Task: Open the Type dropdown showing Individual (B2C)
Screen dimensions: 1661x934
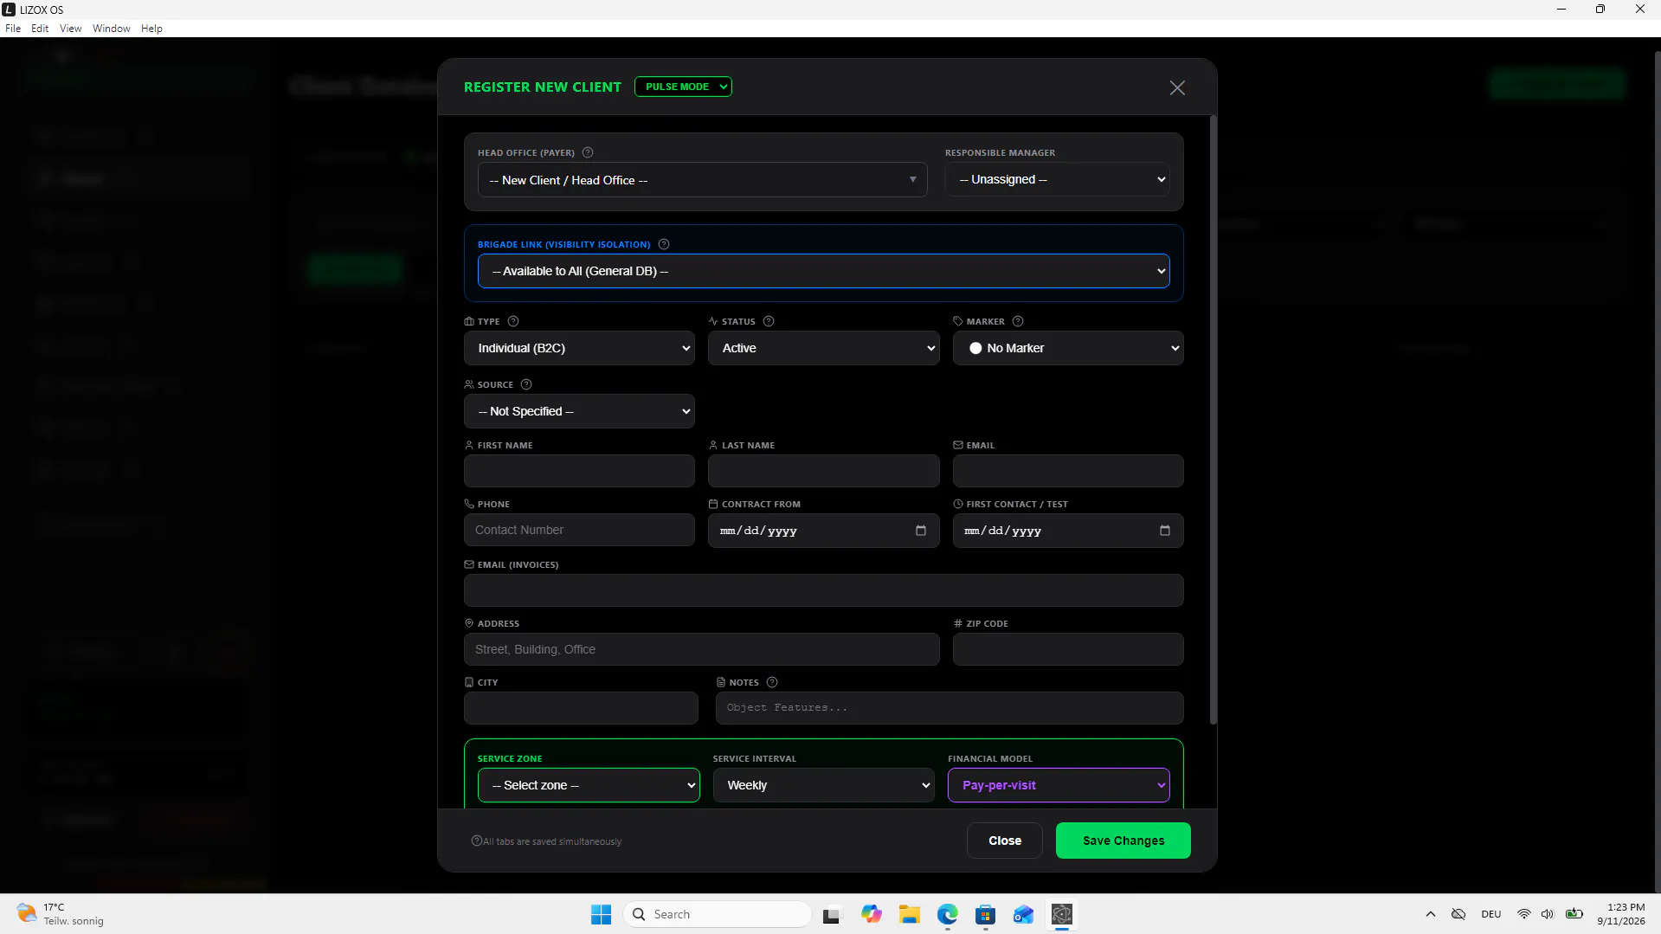Action: [579, 348]
